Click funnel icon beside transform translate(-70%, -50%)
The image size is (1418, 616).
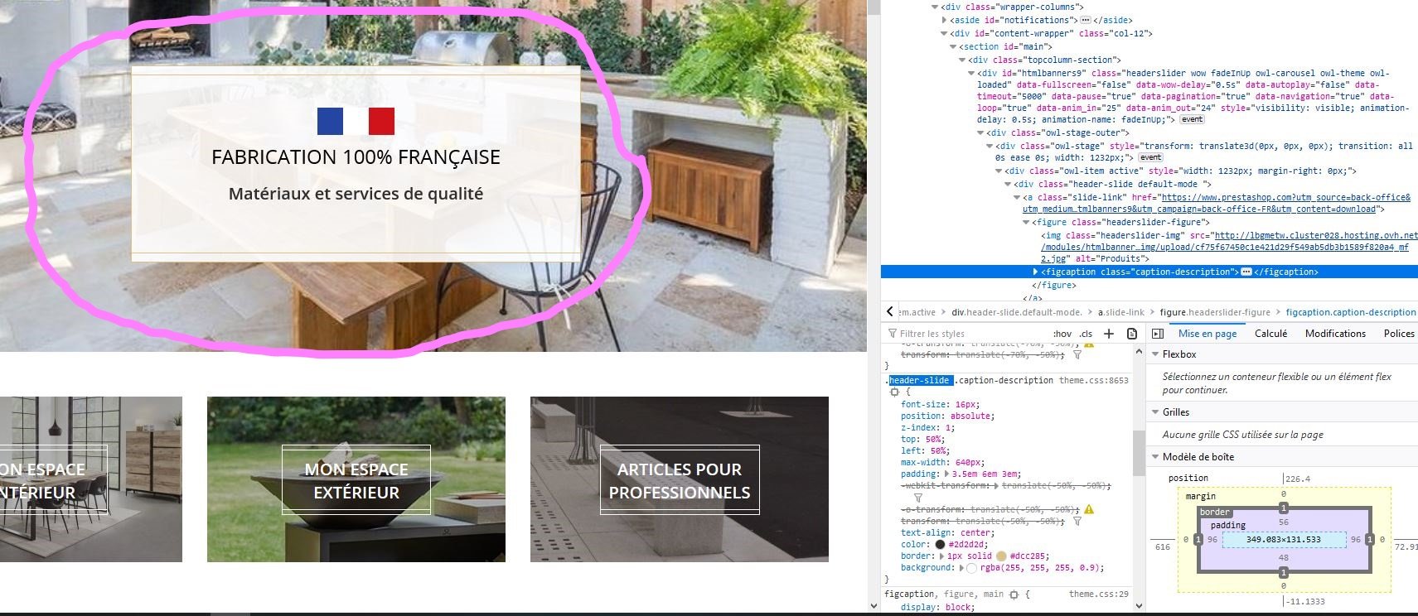pos(1077,354)
